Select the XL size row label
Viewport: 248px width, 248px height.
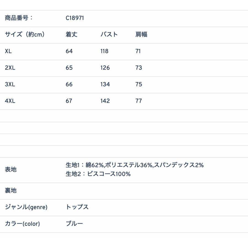coord(8,51)
